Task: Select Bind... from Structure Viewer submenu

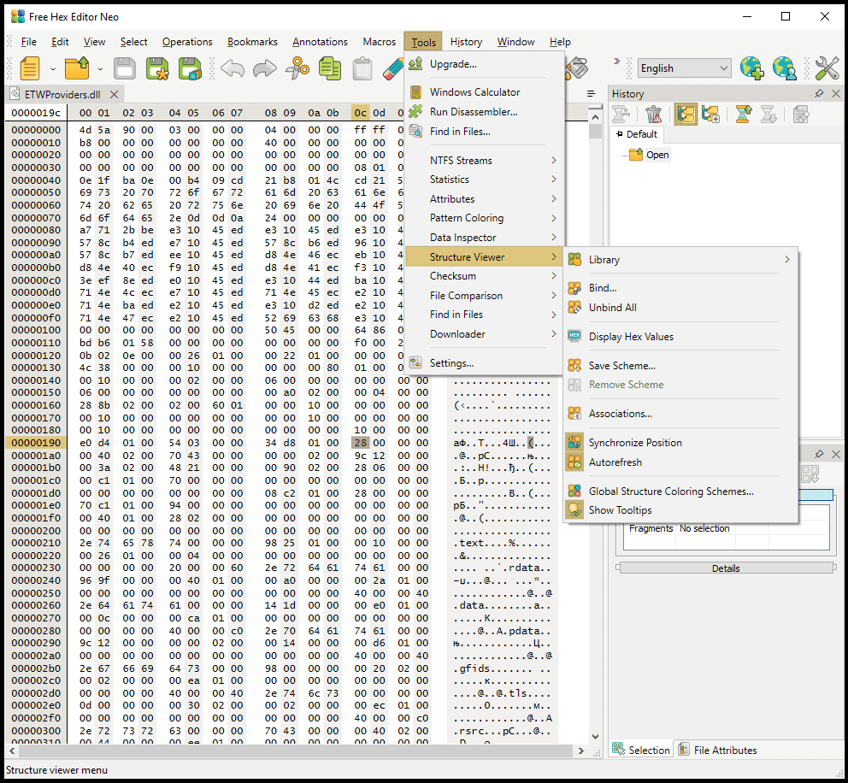Action: point(602,288)
